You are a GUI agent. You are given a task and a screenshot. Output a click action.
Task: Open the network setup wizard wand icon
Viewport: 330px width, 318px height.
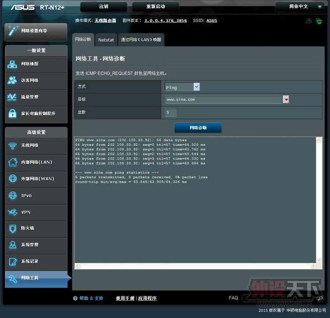click(x=13, y=31)
